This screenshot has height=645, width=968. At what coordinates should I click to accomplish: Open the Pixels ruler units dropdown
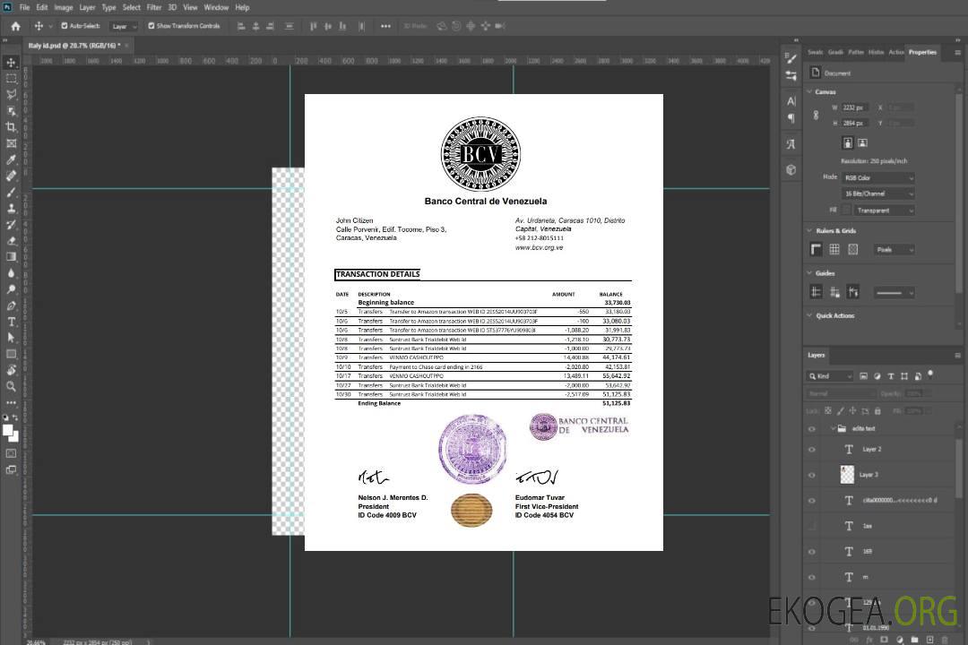(895, 249)
